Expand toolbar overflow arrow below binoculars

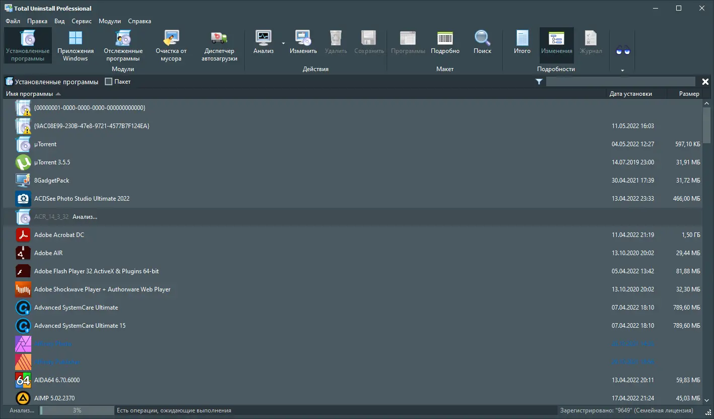tap(622, 71)
